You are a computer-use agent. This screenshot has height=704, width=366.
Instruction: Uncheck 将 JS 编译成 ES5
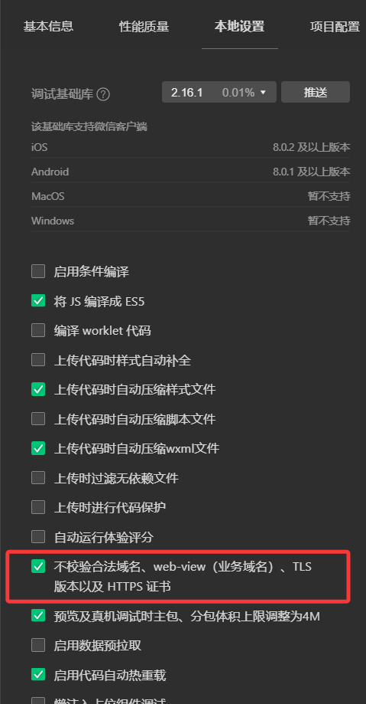pos(38,301)
